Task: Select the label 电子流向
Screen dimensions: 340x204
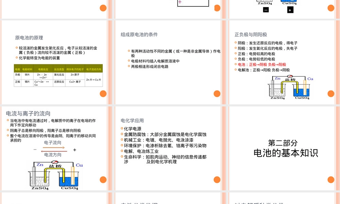Action: pos(53,142)
